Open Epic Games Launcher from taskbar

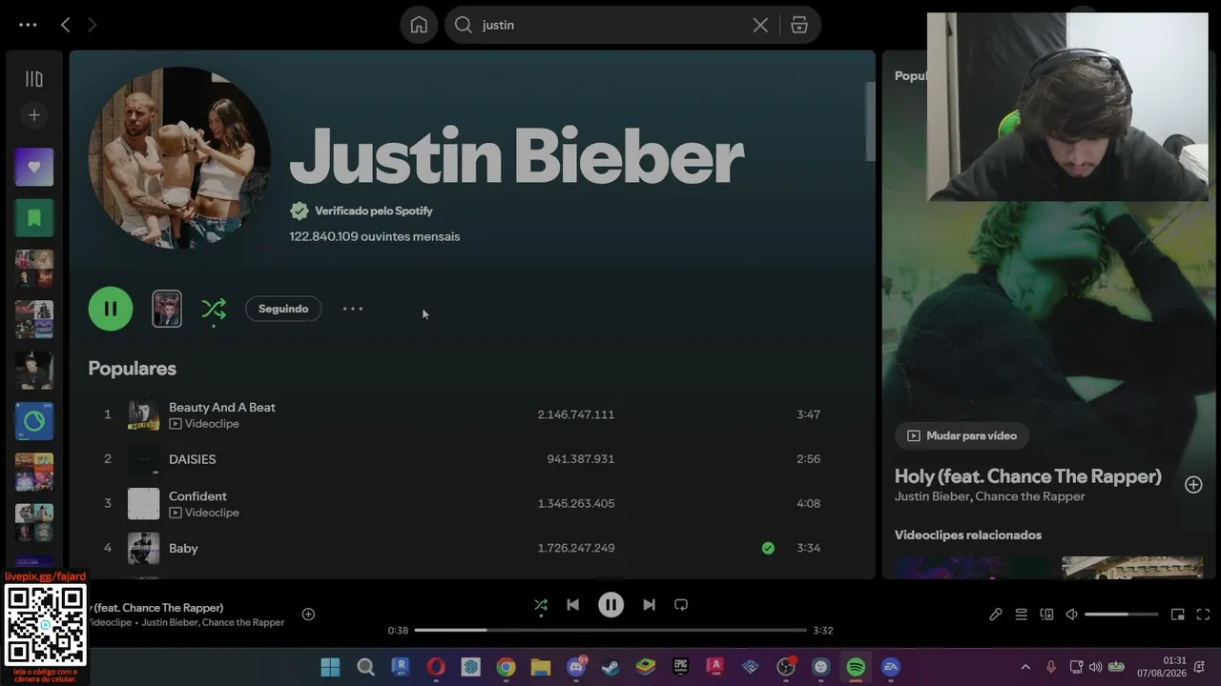pyautogui.click(x=680, y=667)
